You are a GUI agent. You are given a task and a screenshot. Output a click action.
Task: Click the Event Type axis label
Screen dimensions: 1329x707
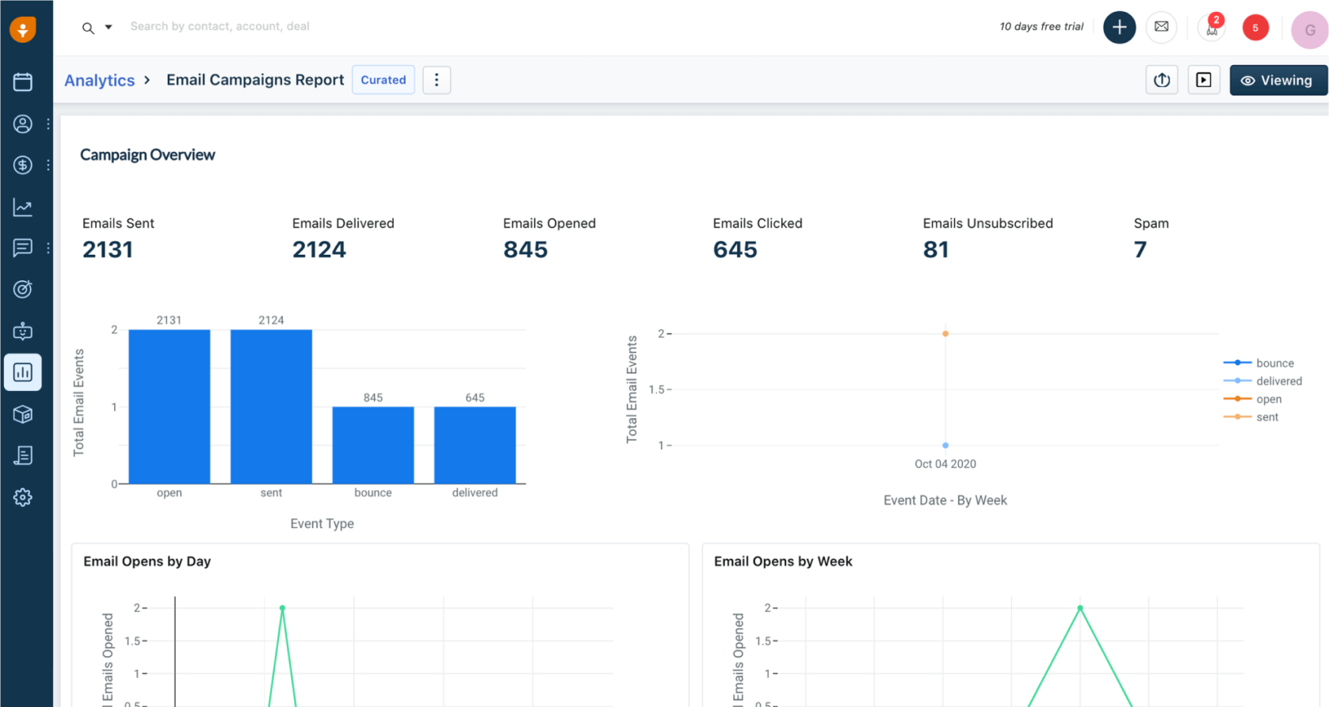coord(322,523)
